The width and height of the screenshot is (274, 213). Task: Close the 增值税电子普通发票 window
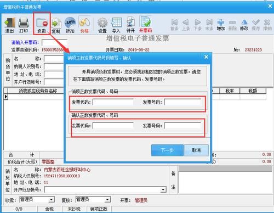pos(270,6)
